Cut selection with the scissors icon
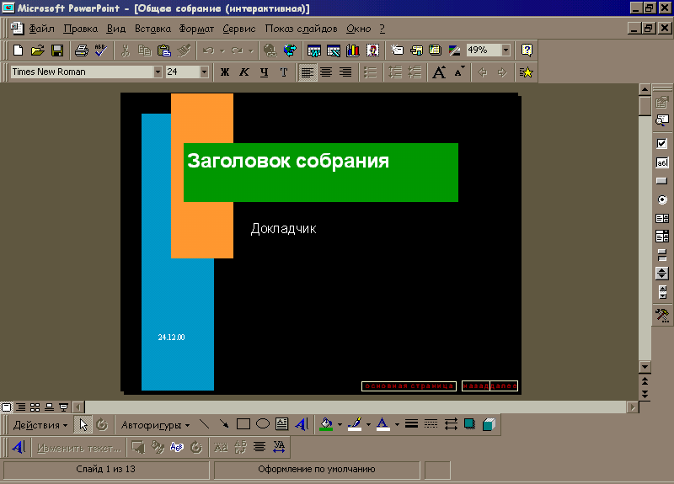 [125, 51]
